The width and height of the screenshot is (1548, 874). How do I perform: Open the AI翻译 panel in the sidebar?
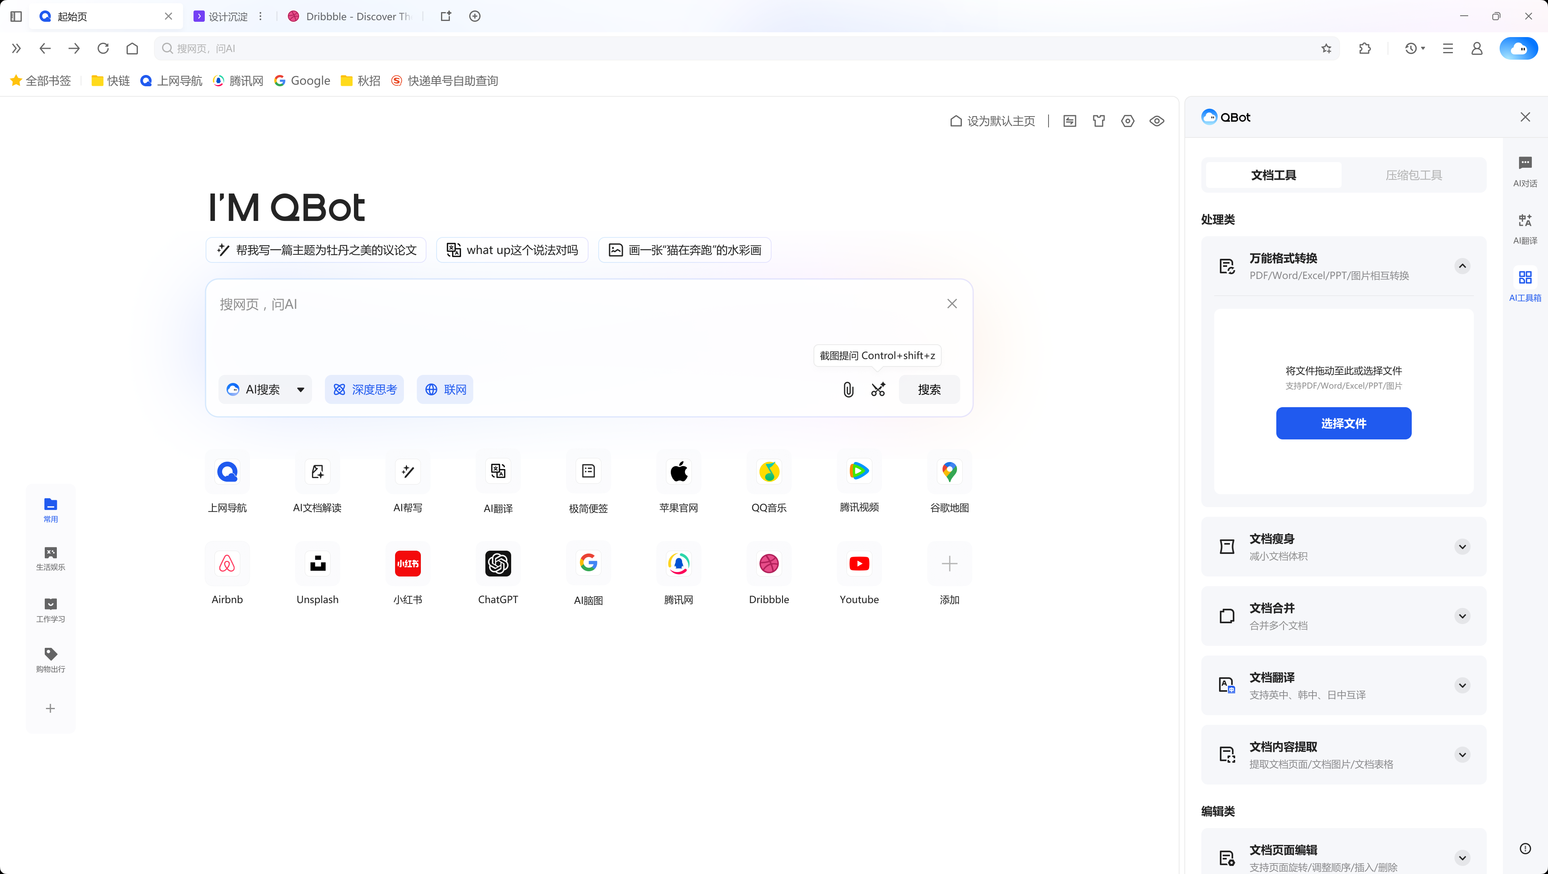coord(1525,229)
